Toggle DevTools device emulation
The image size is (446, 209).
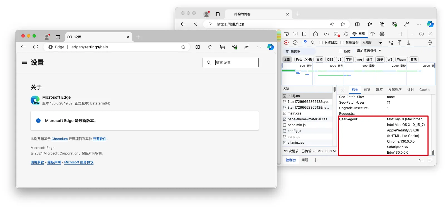tap(295, 34)
